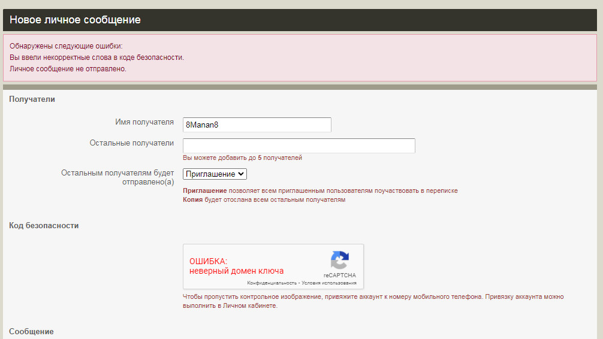Click the Имя получателя label
Screen dimensions: 603x339
144,122
